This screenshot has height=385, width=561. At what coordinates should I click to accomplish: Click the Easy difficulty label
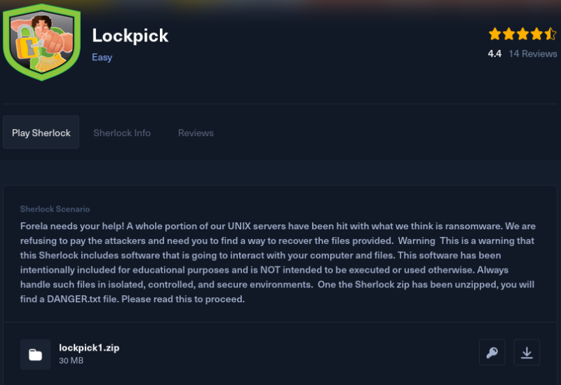pos(102,57)
